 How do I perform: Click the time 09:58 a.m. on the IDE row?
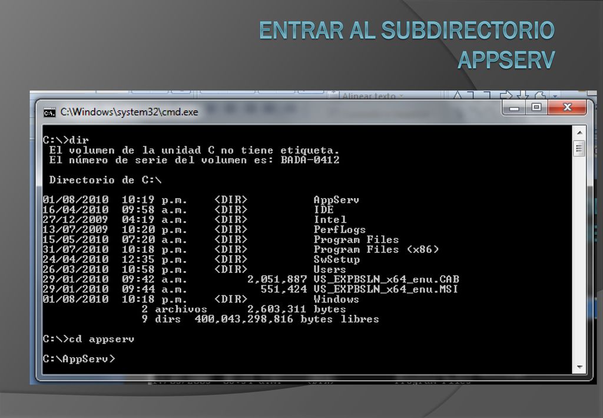tap(155, 210)
